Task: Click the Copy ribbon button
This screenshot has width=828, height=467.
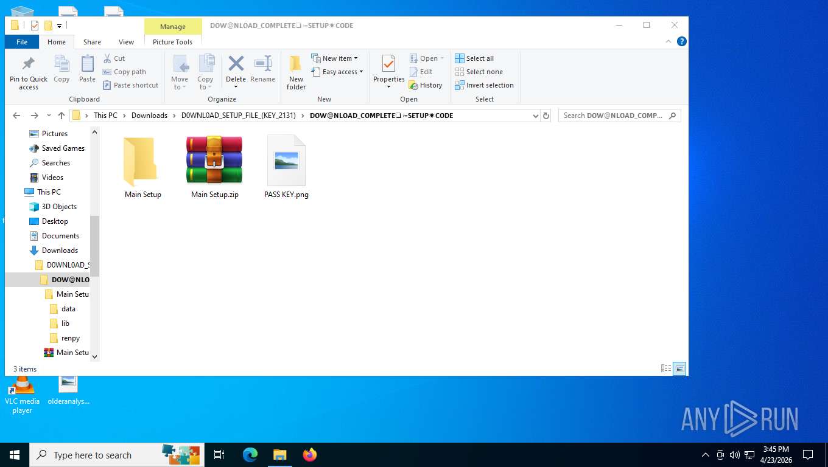Action: click(61, 69)
